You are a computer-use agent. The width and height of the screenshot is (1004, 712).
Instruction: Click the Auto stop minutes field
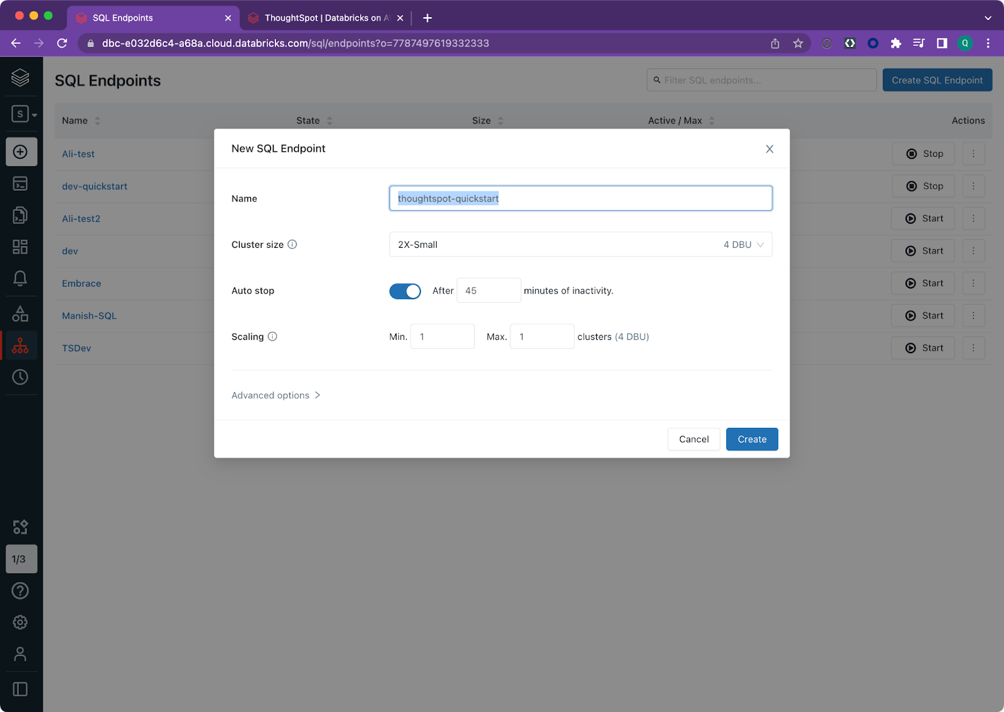(x=488, y=290)
